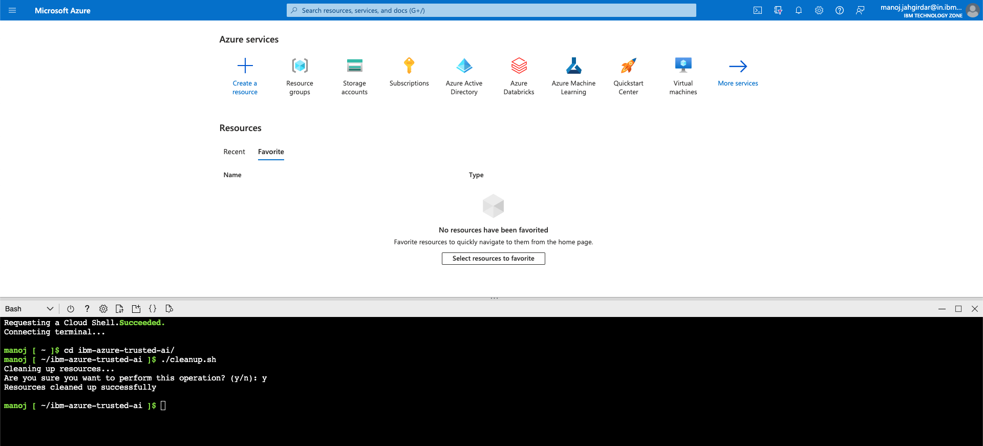Restart Cloud Shell with power icon
The width and height of the screenshot is (983, 446).
71,309
